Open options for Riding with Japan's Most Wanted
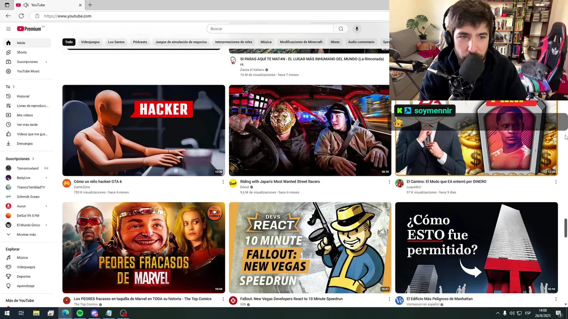The image size is (568, 319). [390, 182]
